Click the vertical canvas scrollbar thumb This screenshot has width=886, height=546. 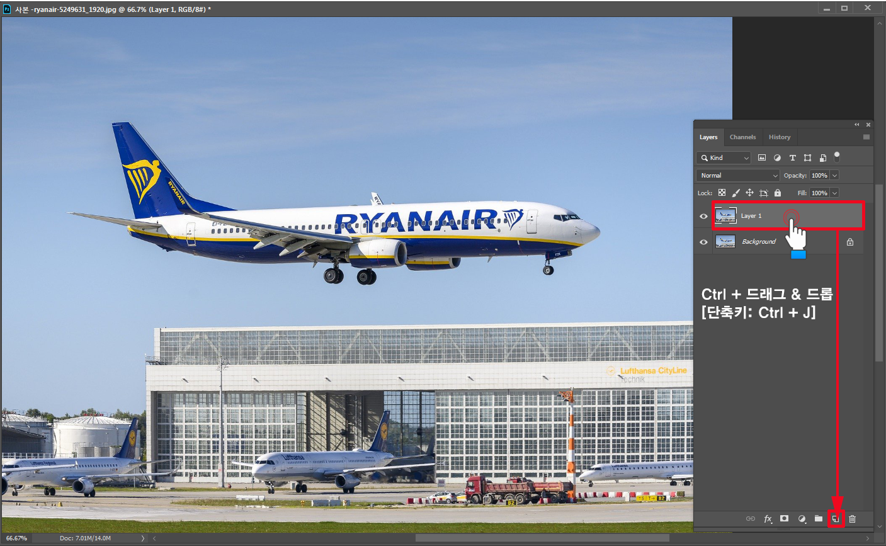[880, 273]
